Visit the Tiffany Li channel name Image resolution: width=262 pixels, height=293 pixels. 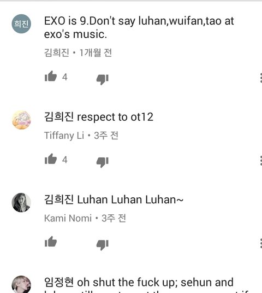pos(64,136)
